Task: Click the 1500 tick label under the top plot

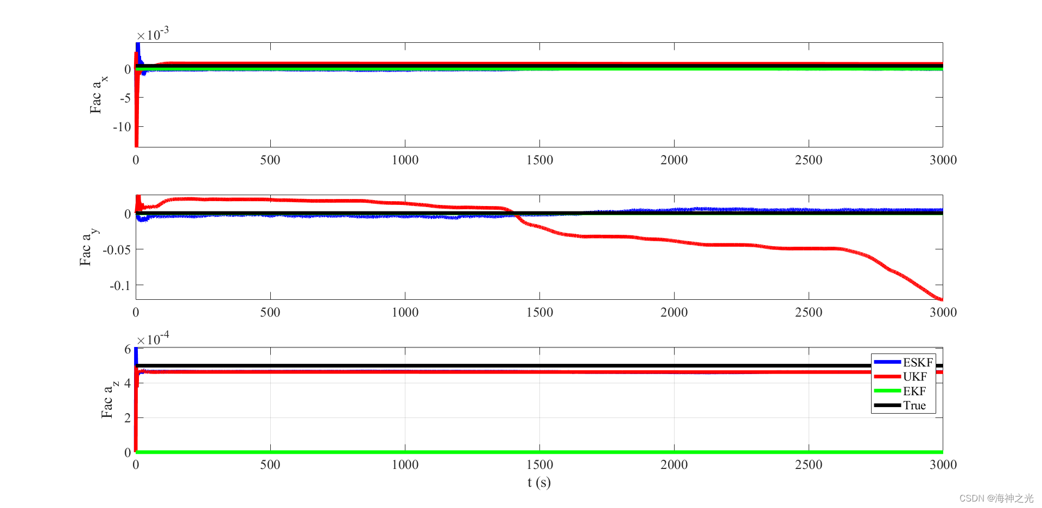Action: pyautogui.click(x=539, y=160)
